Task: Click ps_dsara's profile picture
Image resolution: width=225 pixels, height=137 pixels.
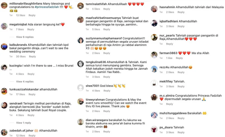Action: (x=154, y=129)
